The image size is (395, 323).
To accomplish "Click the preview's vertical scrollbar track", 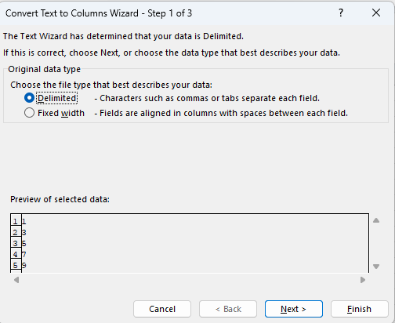I will click(376, 244).
